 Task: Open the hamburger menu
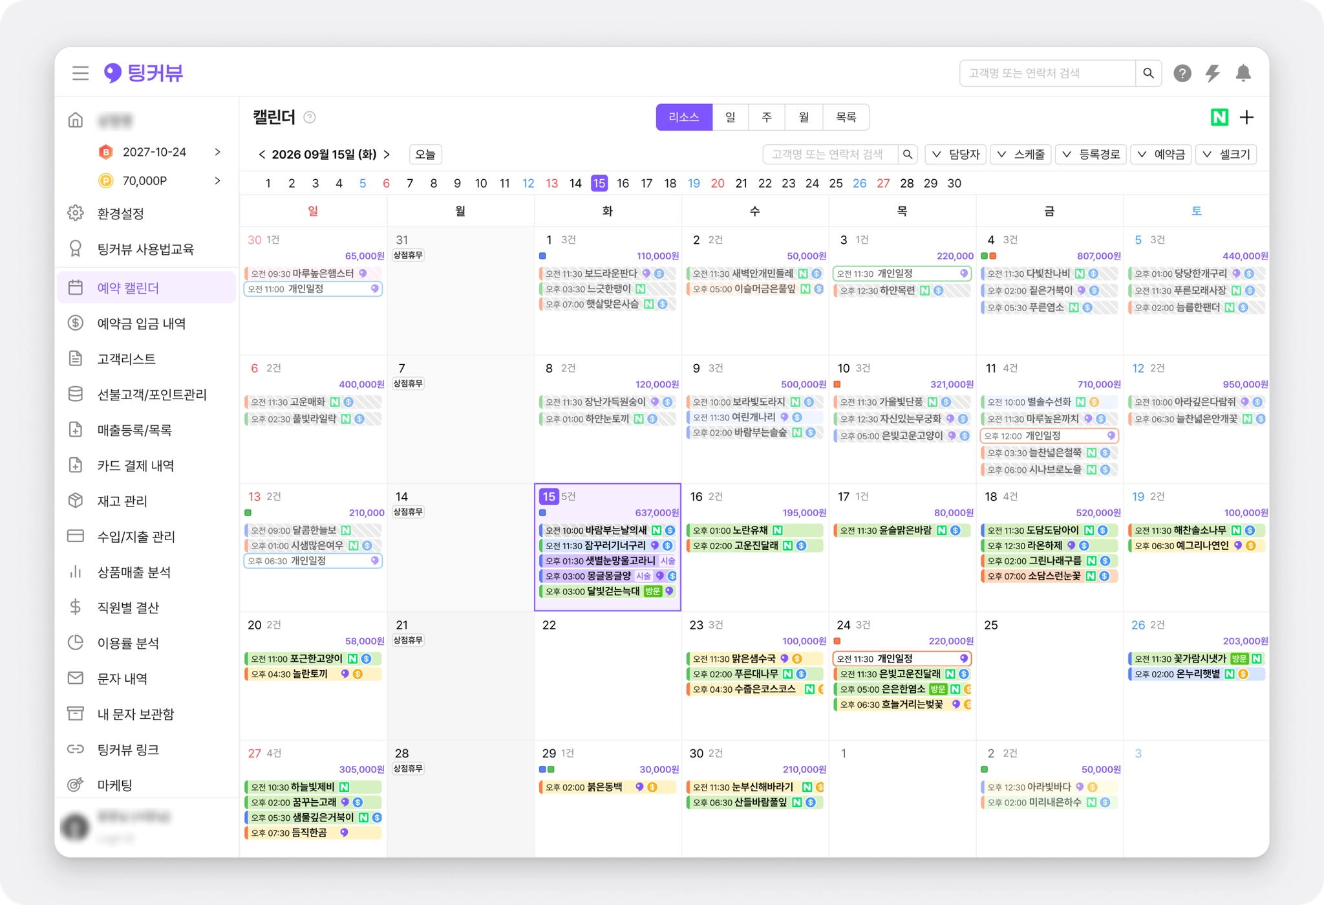point(80,73)
